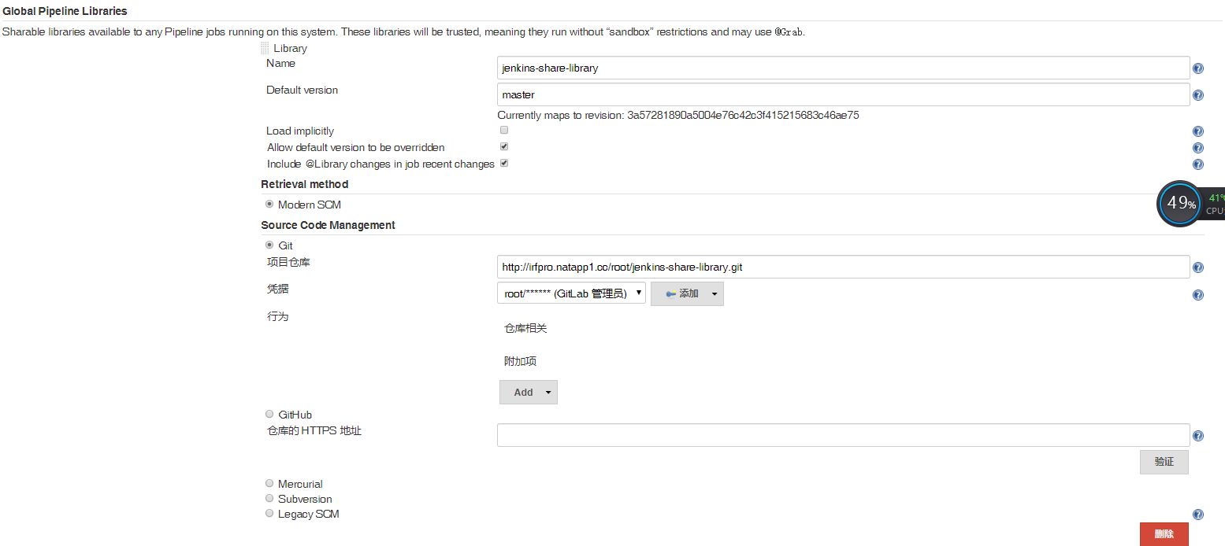The height and width of the screenshot is (546, 1225).
Task: Click the Global Pipeline Libraries heading
Action: coord(65,11)
